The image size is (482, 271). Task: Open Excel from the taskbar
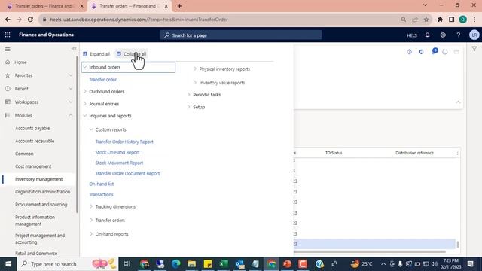coord(224,264)
